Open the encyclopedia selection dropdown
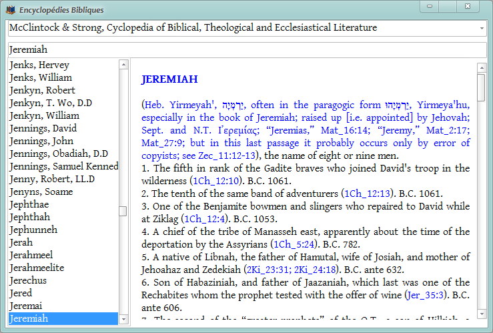Viewport: 493px width, 333px height. (x=482, y=28)
